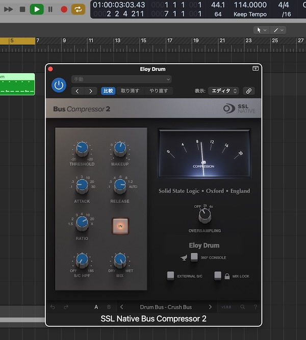306x340 pixels.
Task: Click the RATIO knob
Action: point(82,224)
